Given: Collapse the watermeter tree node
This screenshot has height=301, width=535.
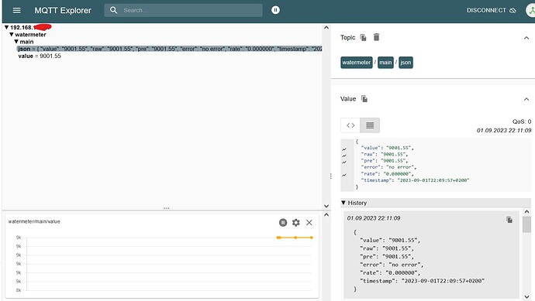Looking at the screenshot, I should [x=12, y=34].
